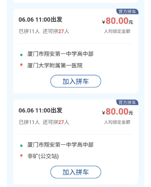Choose destination 厦门大学附属第一医院
151x187 pixels.
pyautogui.click(x=55, y=65)
